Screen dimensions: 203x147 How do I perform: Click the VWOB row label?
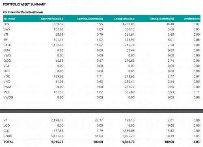pyautogui.click(x=8, y=97)
